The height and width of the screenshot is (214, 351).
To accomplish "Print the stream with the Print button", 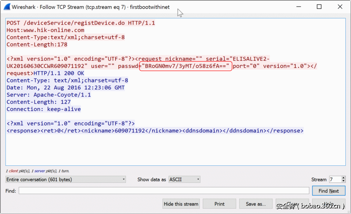I will pos(219,204).
